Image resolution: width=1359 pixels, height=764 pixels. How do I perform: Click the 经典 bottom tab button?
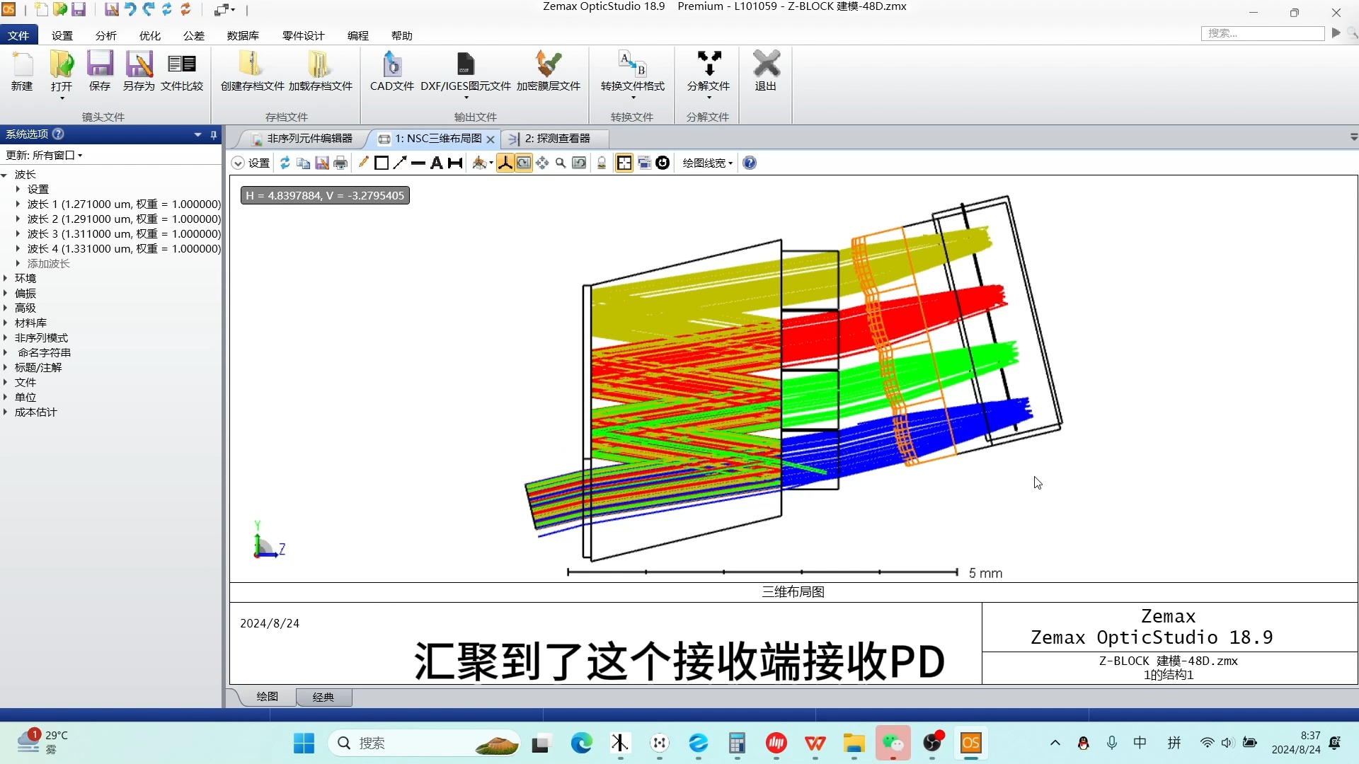coord(323,697)
